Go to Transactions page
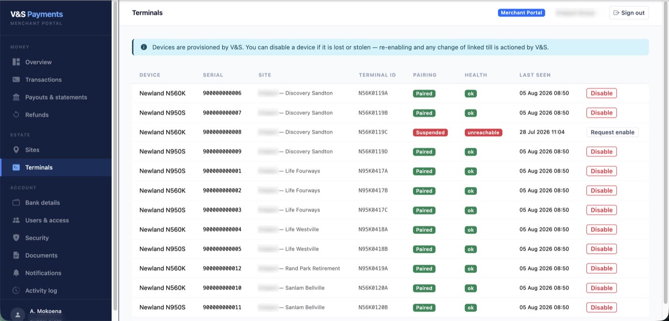The image size is (669, 321). [x=56, y=80]
